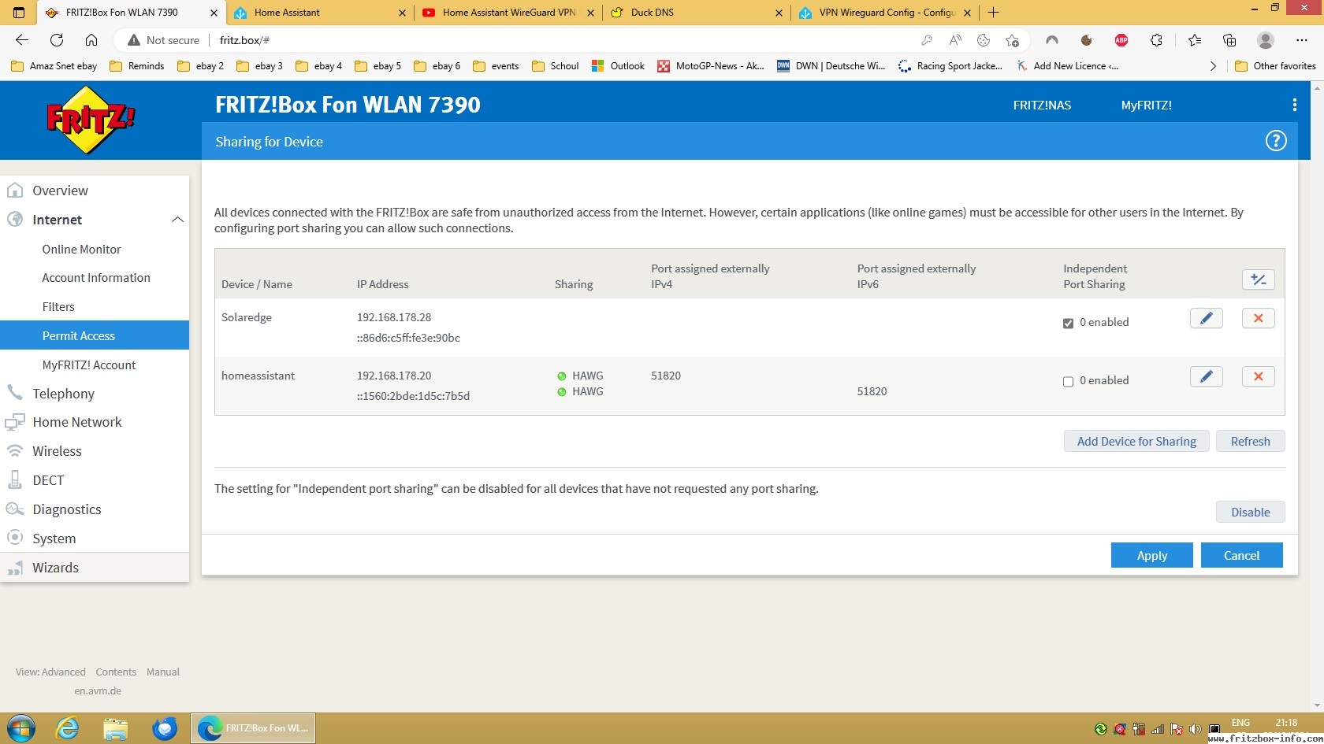Click the Apply button

click(1151, 555)
